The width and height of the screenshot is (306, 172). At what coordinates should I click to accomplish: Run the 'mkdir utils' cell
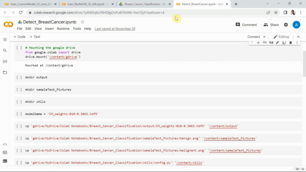[x=19, y=102]
